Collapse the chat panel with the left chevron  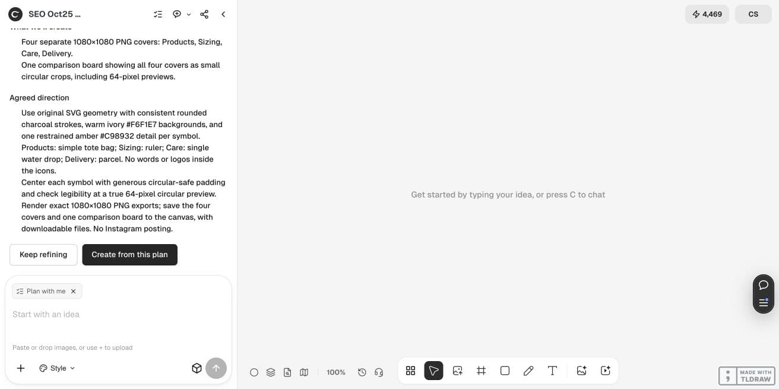point(223,14)
